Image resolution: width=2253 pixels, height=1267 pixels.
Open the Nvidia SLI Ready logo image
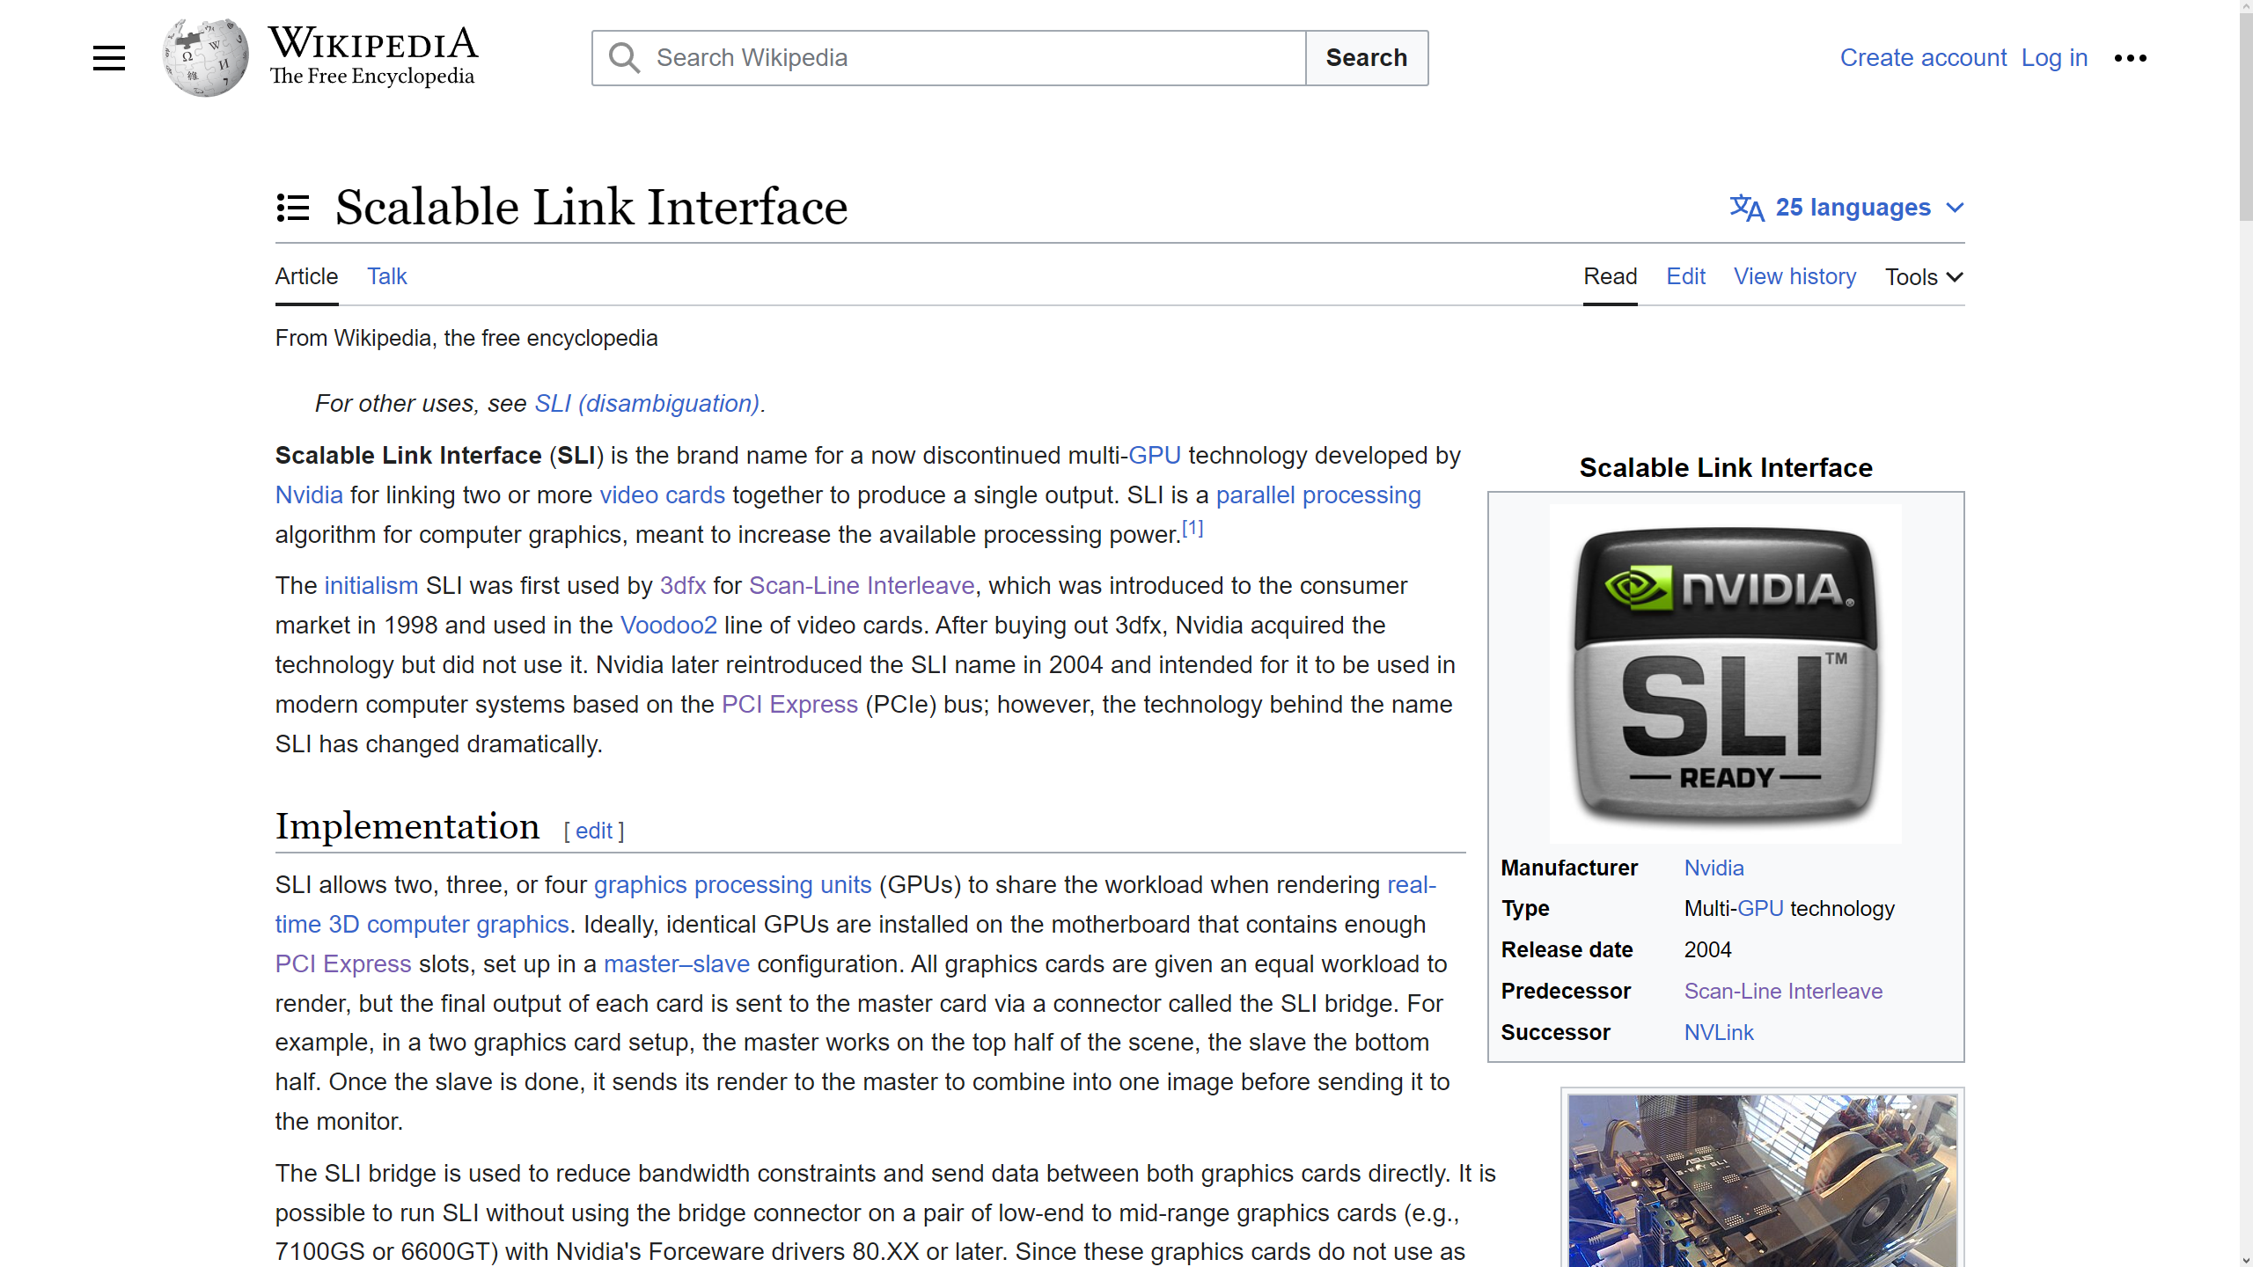coord(1725,674)
